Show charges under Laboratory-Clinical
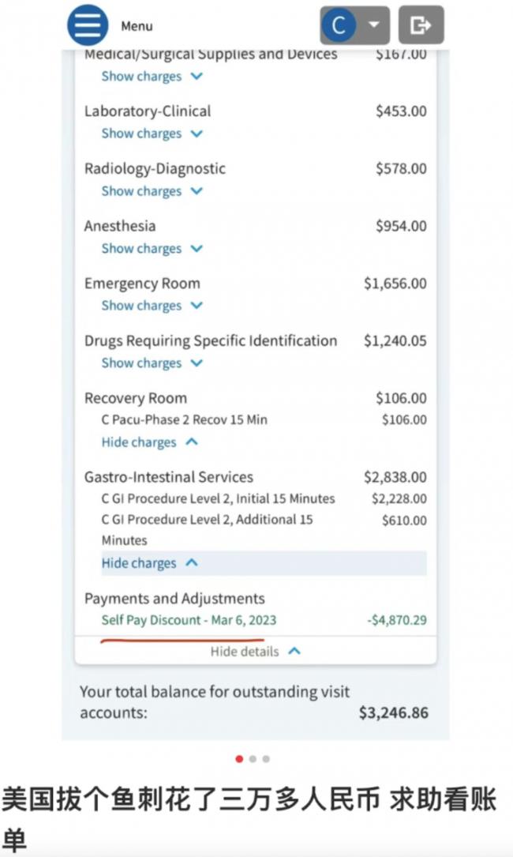This screenshot has width=513, height=857. (x=152, y=133)
